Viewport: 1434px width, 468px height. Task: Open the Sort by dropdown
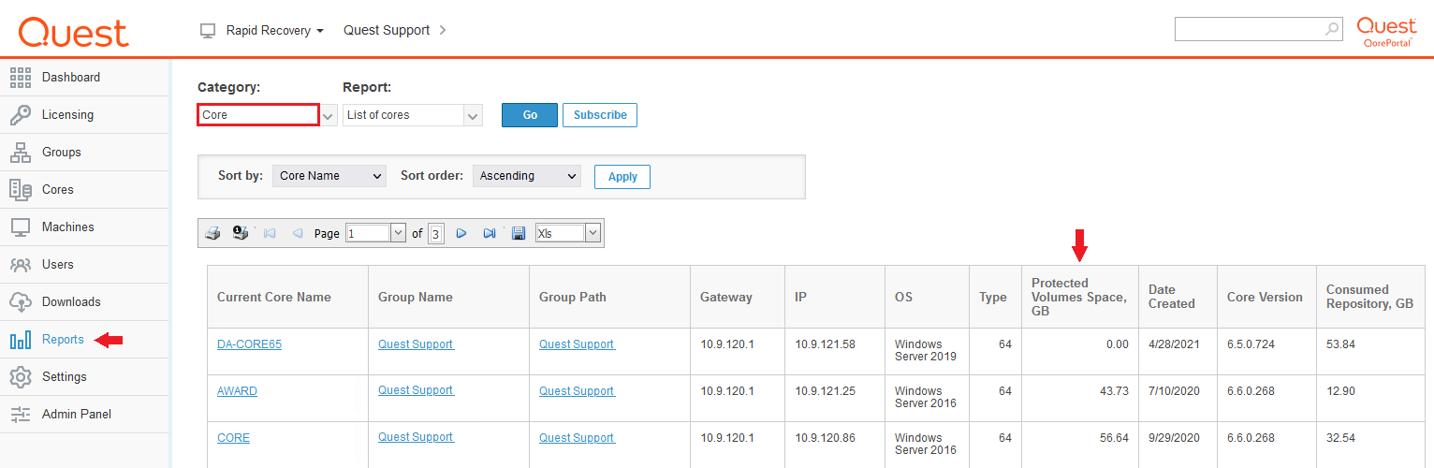(329, 176)
